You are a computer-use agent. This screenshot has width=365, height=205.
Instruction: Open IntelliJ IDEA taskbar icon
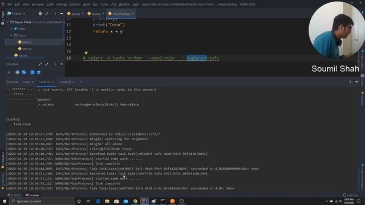coord(144,201)
